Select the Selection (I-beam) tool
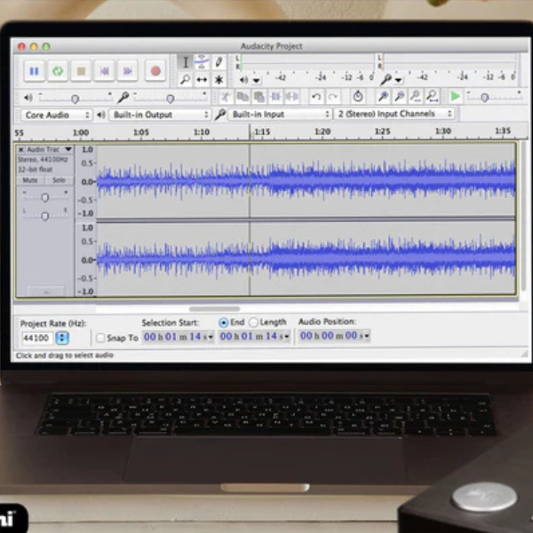The image size is (533, 533). click(186, 62)
